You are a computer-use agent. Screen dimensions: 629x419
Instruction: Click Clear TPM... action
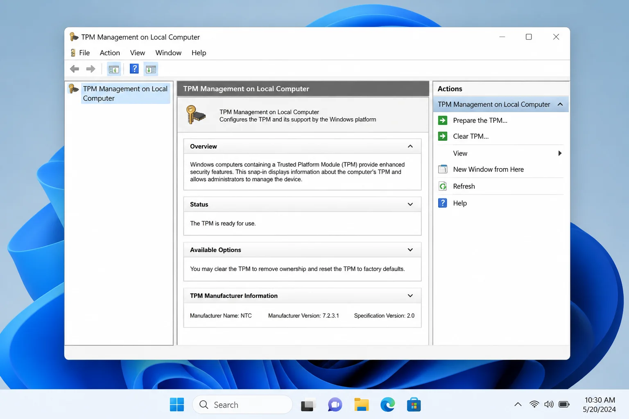point(471,136)
